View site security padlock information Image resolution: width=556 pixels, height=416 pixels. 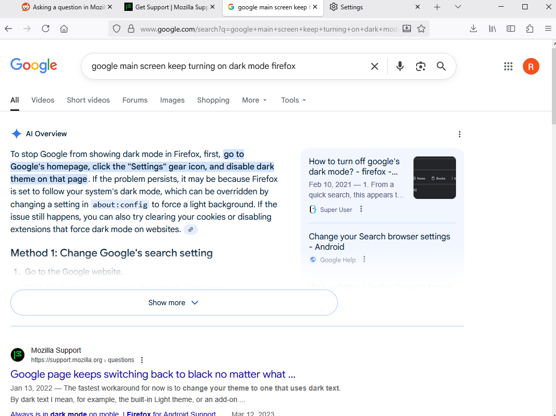(x=131, y=28)
